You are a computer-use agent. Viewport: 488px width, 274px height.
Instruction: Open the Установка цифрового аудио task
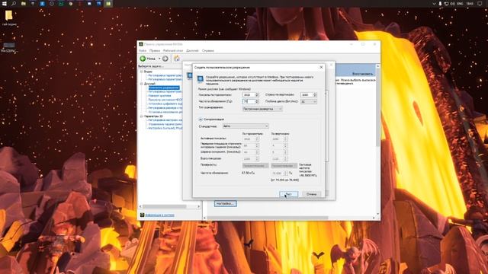(165, 104)
